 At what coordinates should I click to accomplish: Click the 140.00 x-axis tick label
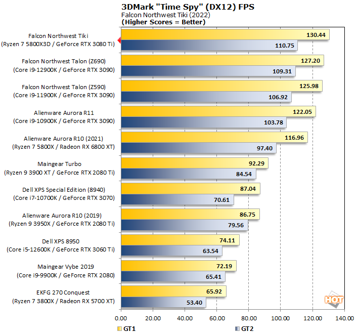[x=344, y=318]
